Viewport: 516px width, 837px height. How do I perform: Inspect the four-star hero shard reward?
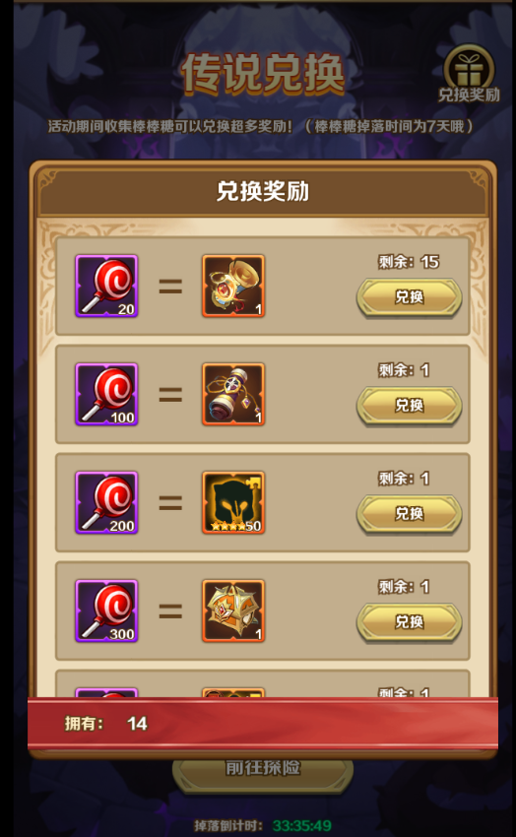[233, 503]
